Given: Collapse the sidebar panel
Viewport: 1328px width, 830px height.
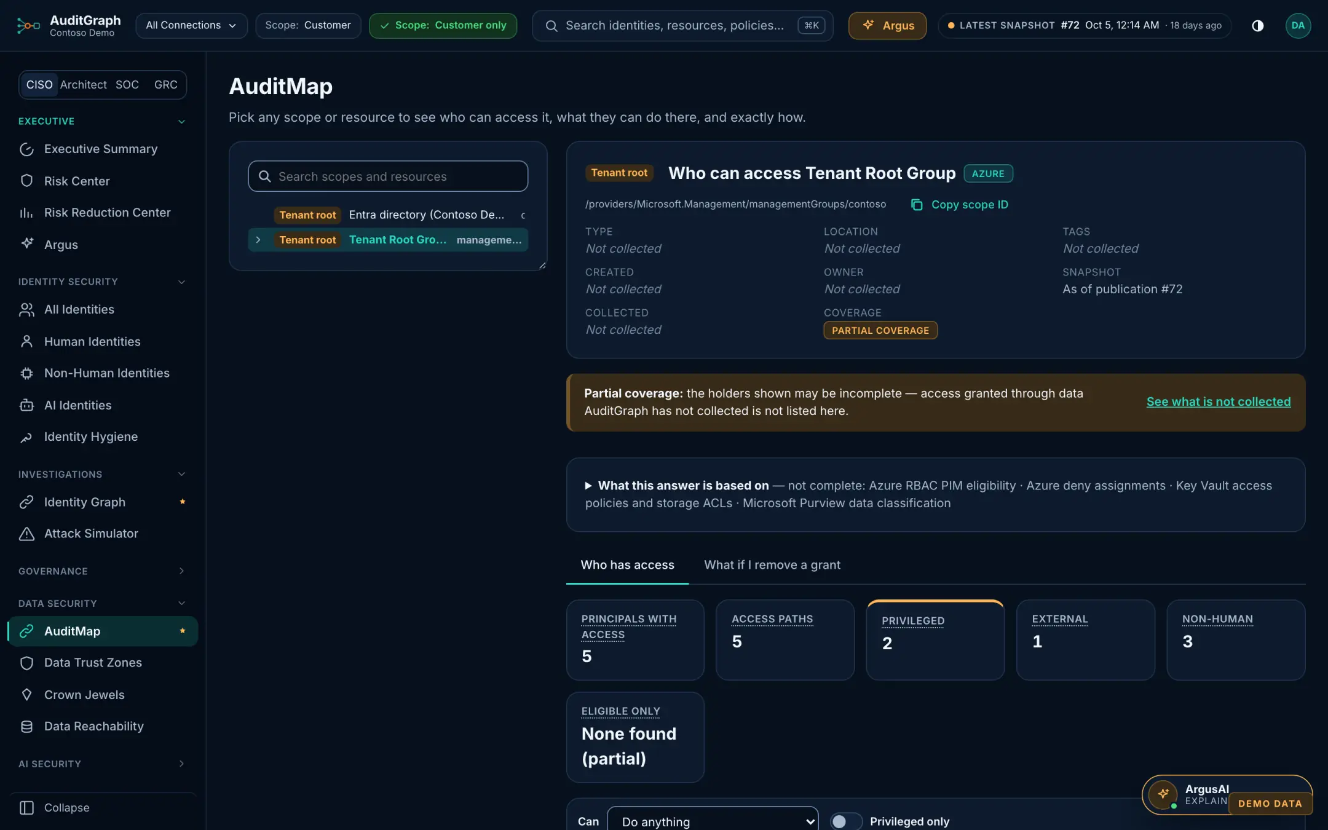Looking at the screenshot, I should (x=54, y=808).
